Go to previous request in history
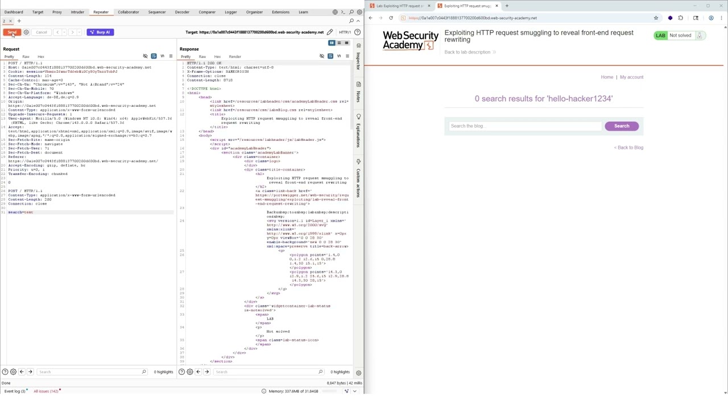728x409 pixels. (57, 32)
